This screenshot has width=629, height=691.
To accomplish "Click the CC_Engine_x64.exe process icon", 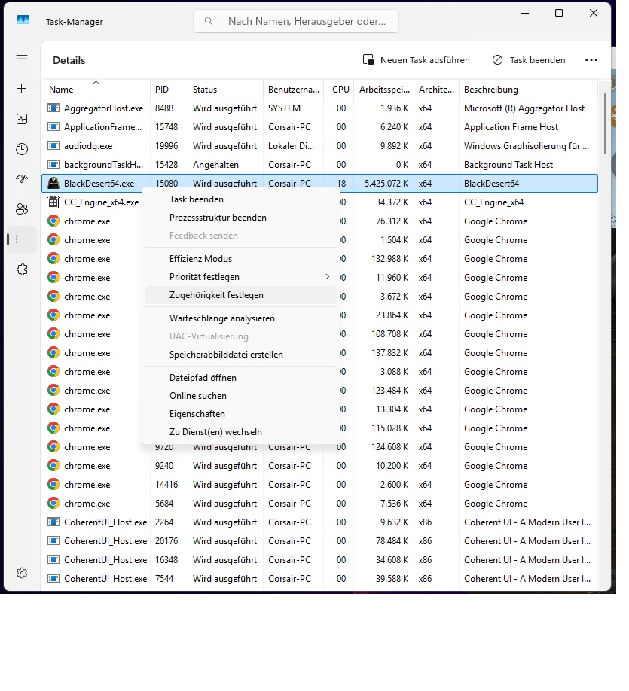I will pyautogui.click(x=53, y=202).
